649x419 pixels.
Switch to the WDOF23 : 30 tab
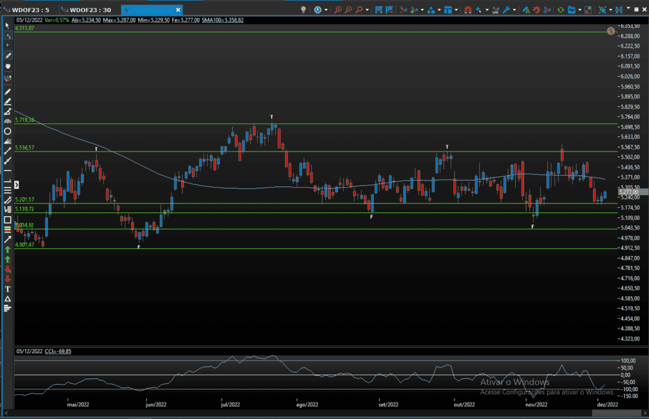pyautogui.click(x=90, y=10)
